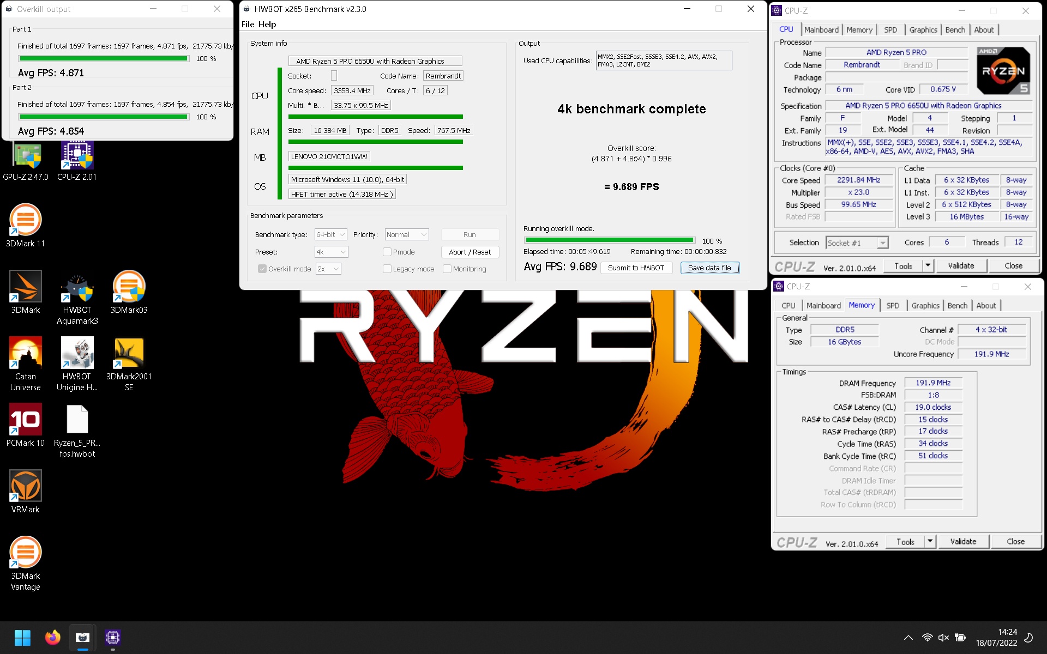Click HWBOT x265 title bar icon
1047x654 pixels.
point(246,9)
